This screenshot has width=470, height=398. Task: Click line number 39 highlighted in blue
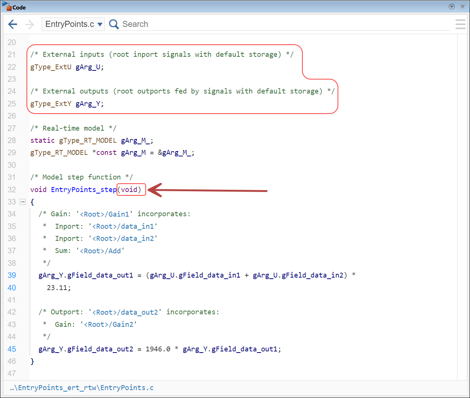[12, 275]
